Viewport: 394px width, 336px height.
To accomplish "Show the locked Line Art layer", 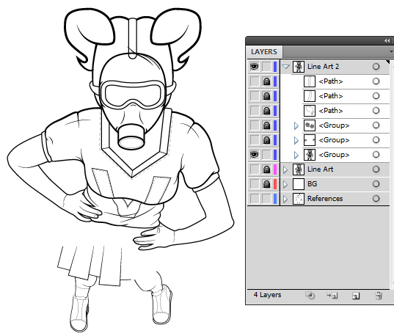I will click(255, 169).
